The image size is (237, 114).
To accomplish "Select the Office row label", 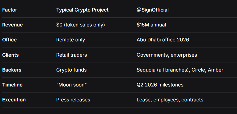I will coord(9,40).
